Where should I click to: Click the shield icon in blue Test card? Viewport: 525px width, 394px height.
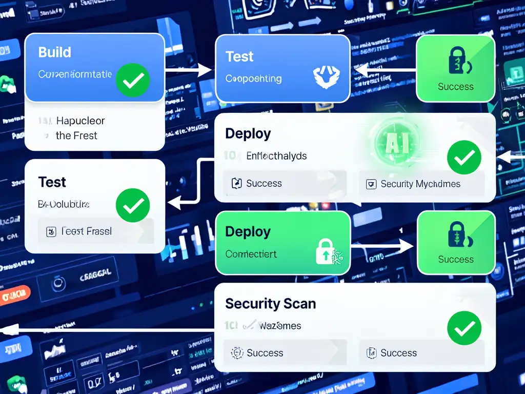point(326,77)
